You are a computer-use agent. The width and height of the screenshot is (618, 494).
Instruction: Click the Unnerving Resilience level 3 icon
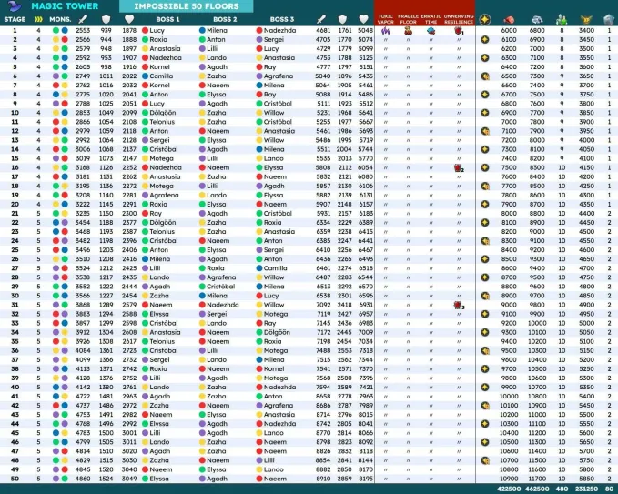[459, 305]
